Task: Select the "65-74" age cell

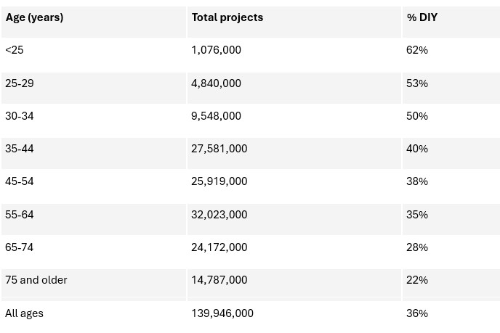Action: 20,247
